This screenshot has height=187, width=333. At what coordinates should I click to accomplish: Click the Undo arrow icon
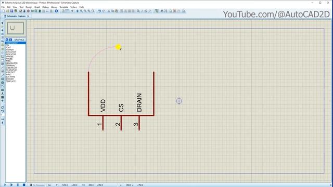pyautogui.click(x=99, y=11)
